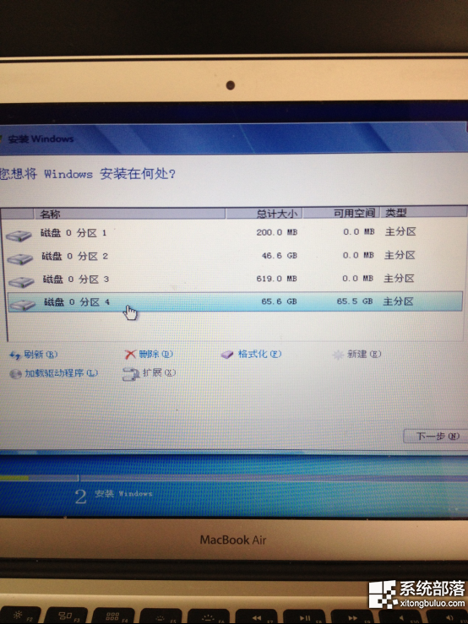Select row 磁盘 0 分区 2
Screen dimensions: 468x624
pos(235,256)
